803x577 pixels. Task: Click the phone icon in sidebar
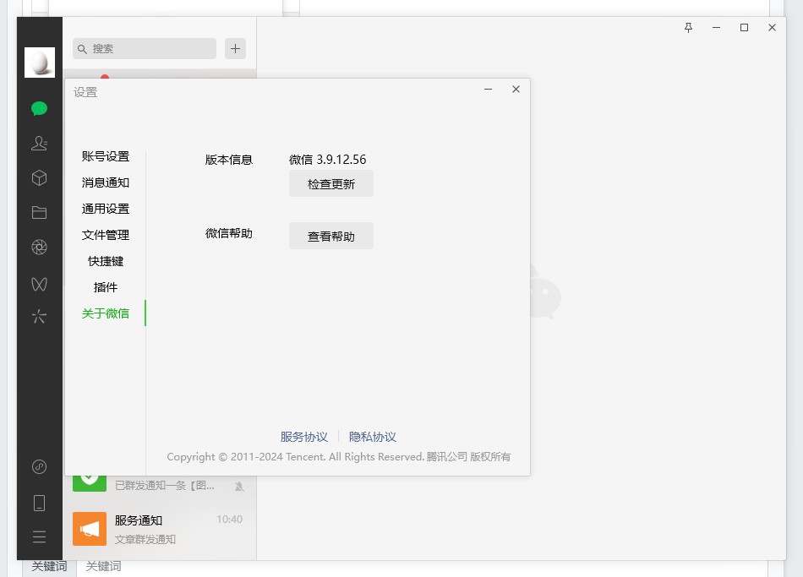39,504
